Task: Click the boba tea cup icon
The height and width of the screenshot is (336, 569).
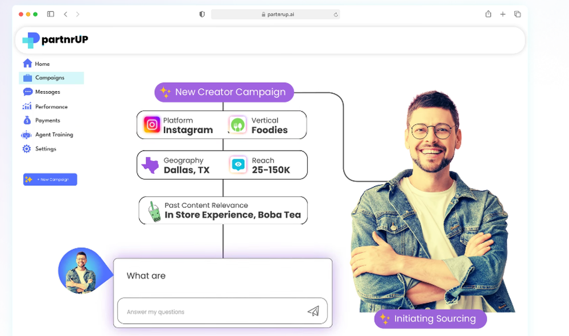Action: point(154,211)
